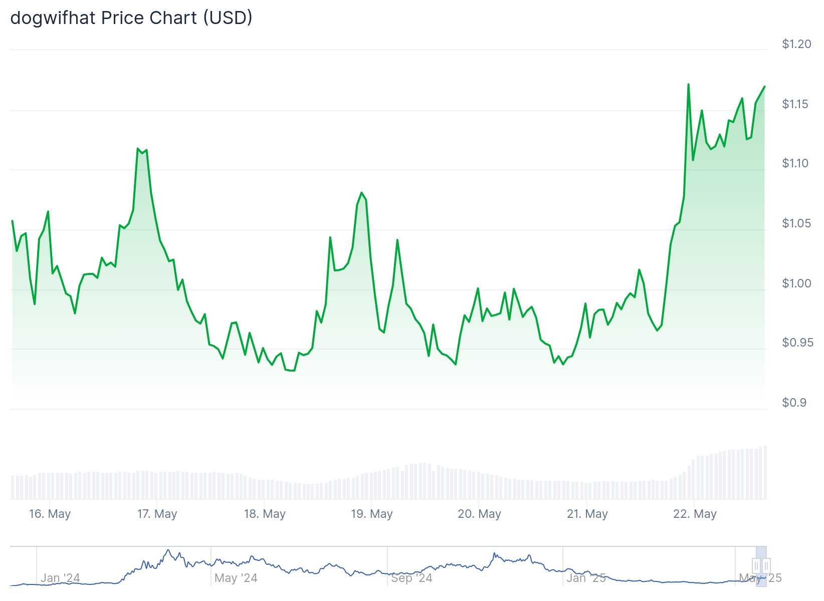Click the right range navigator handle
The image size is (824, 601).
[766, 566]
